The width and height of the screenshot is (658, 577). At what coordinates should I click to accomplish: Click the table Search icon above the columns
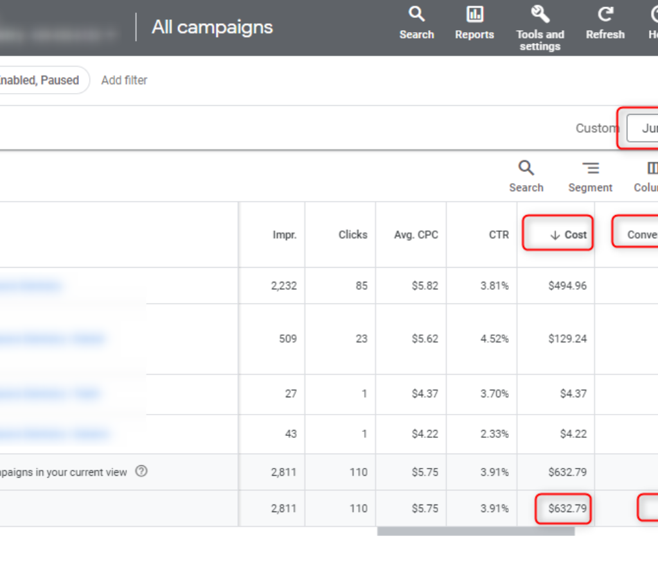click(526, 168)
